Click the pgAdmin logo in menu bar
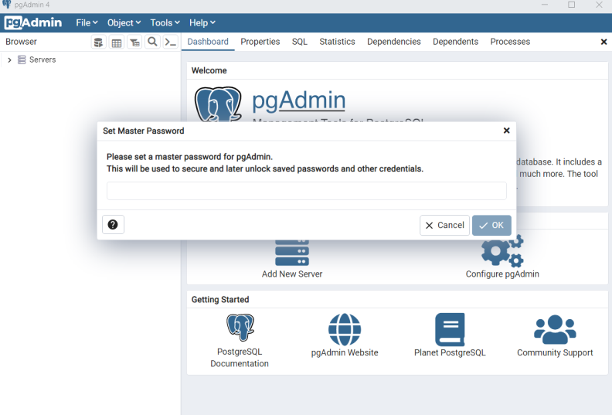 33,22
